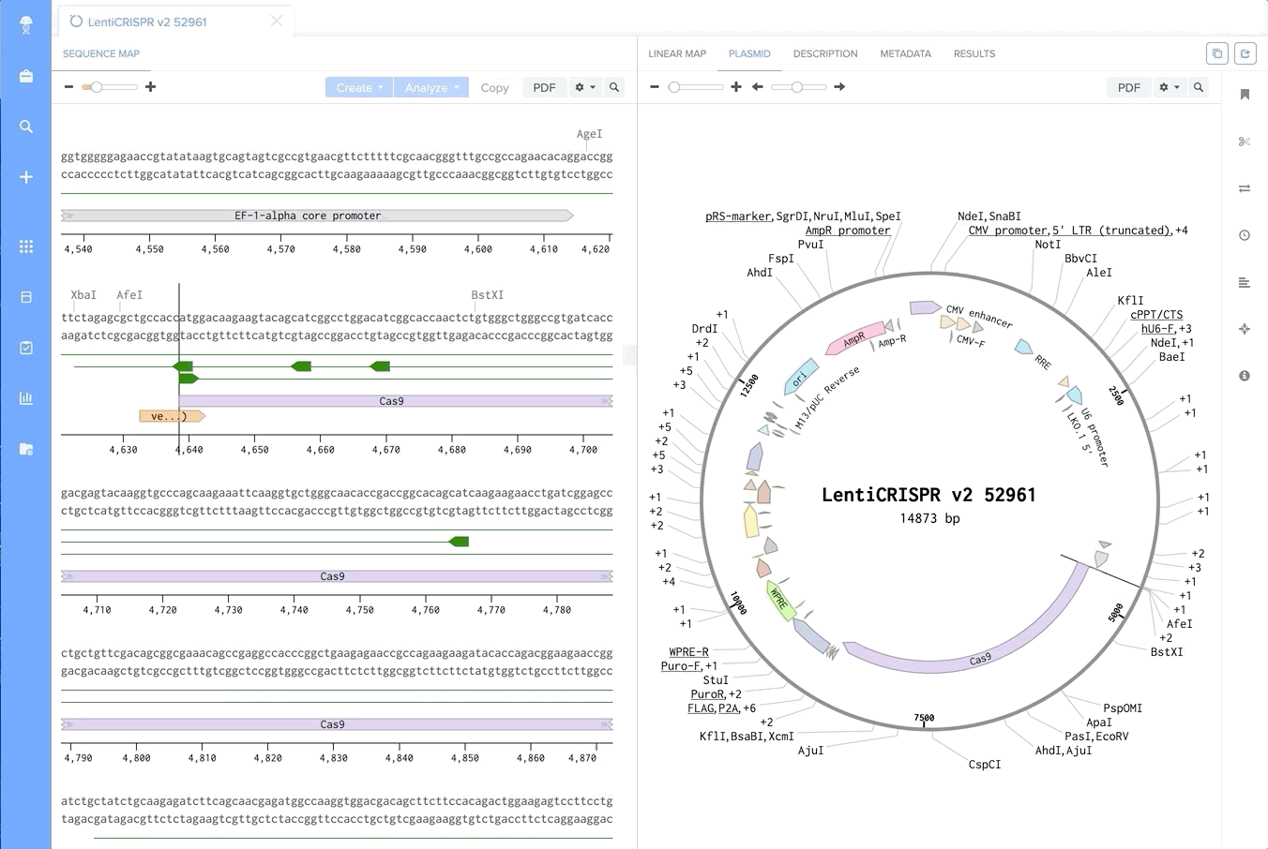Open the requests checklist icon in sidebar

click(26, 348)
